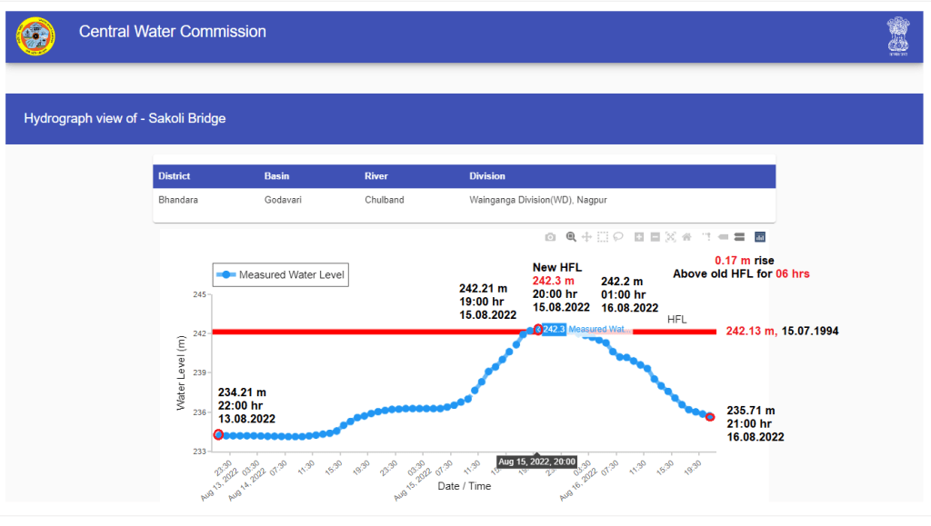Toggle spike lines in chart toolbar
This screenshot has width=931, height=526.
point(706,237)
